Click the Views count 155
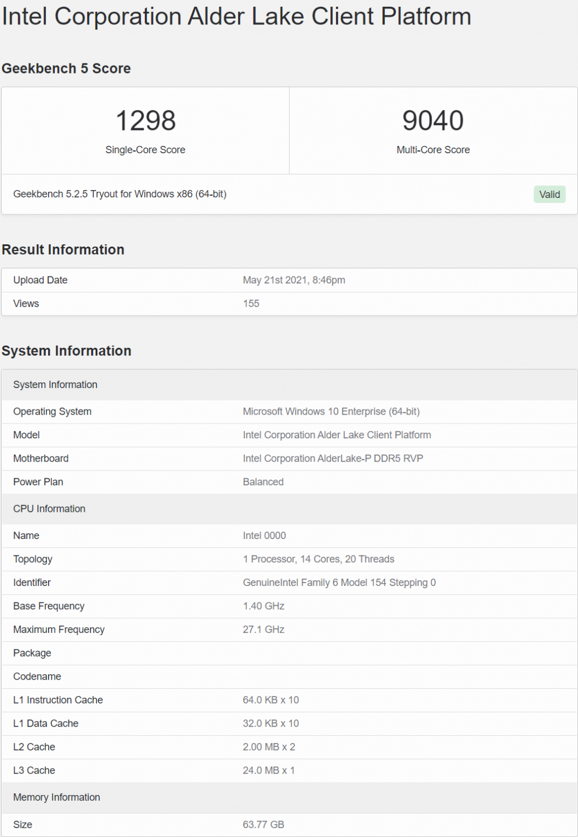This screenshot has height=837, width=578. coord(251,304)
